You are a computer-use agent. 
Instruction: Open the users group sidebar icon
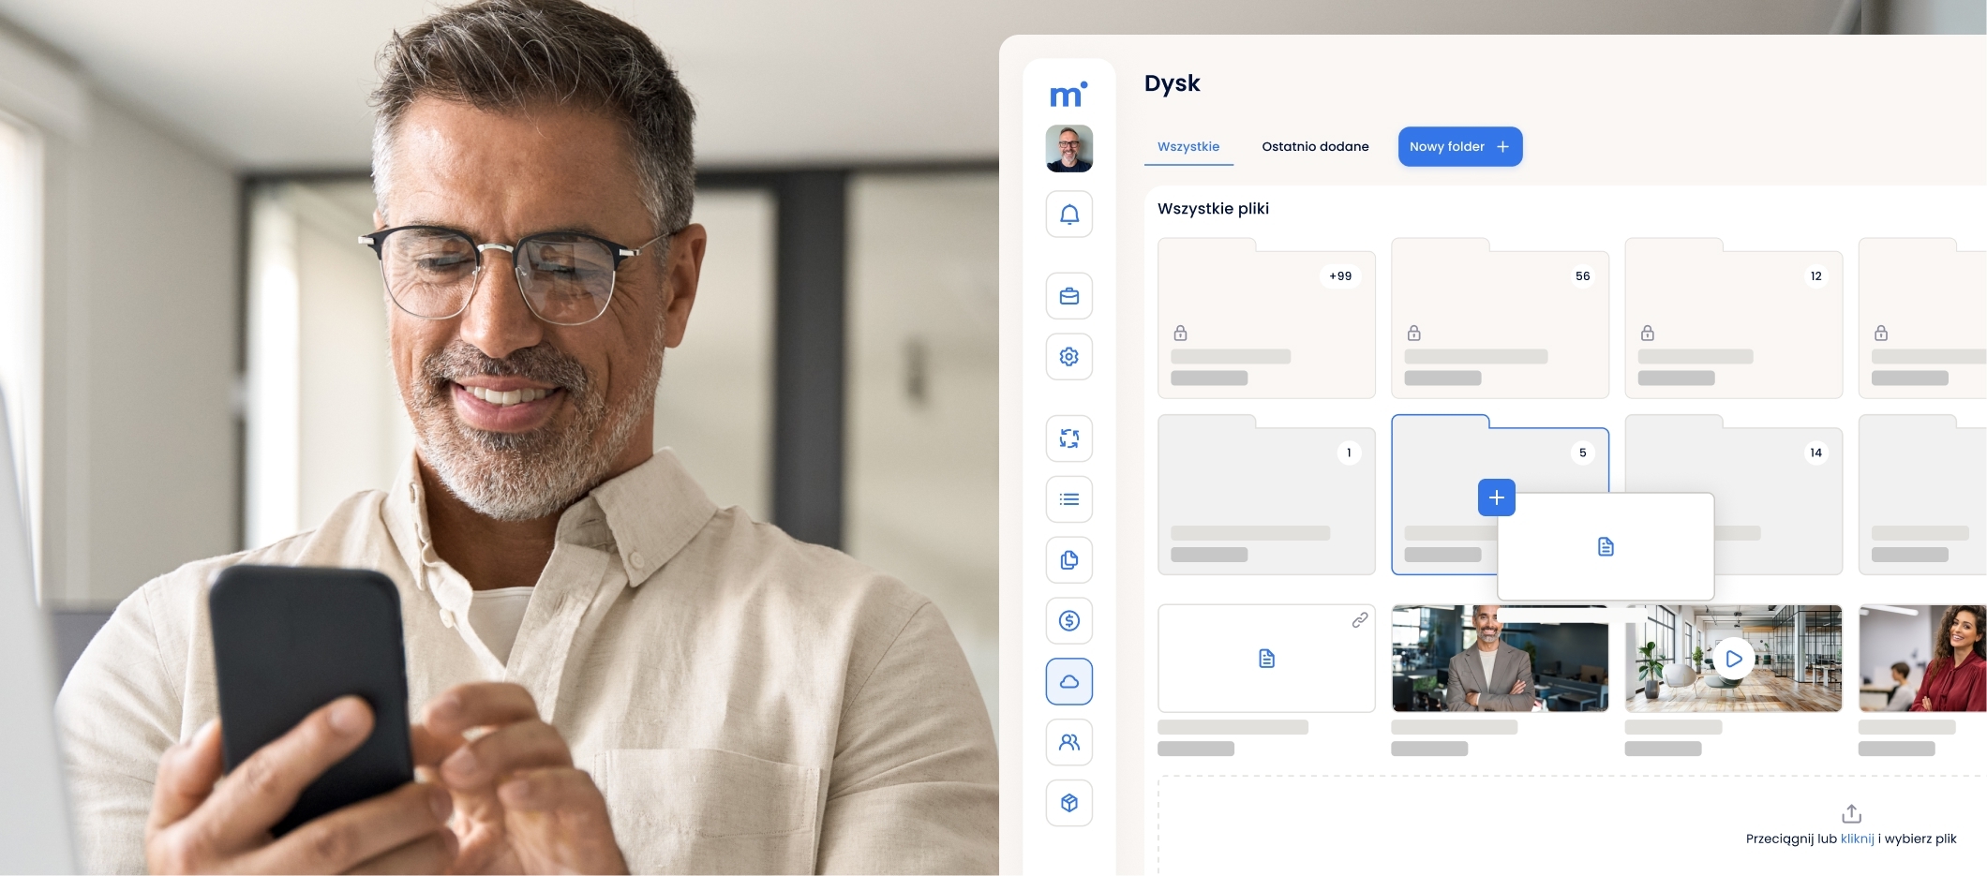tap(1068, 742)
